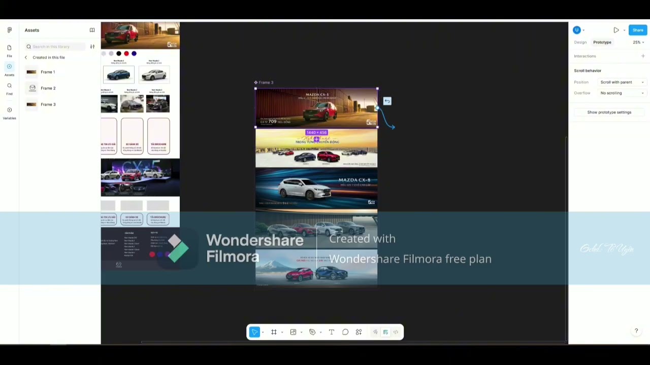Viewport: 650px width, 365px height.
Task: Focus the Search in this library field
Action: point(56,47)
